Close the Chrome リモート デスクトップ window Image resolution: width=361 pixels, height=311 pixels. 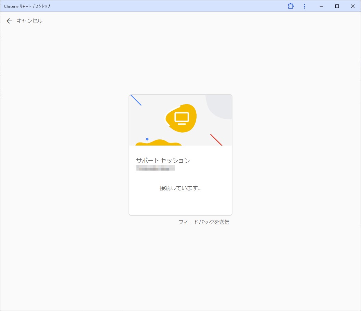click(353, 6)
